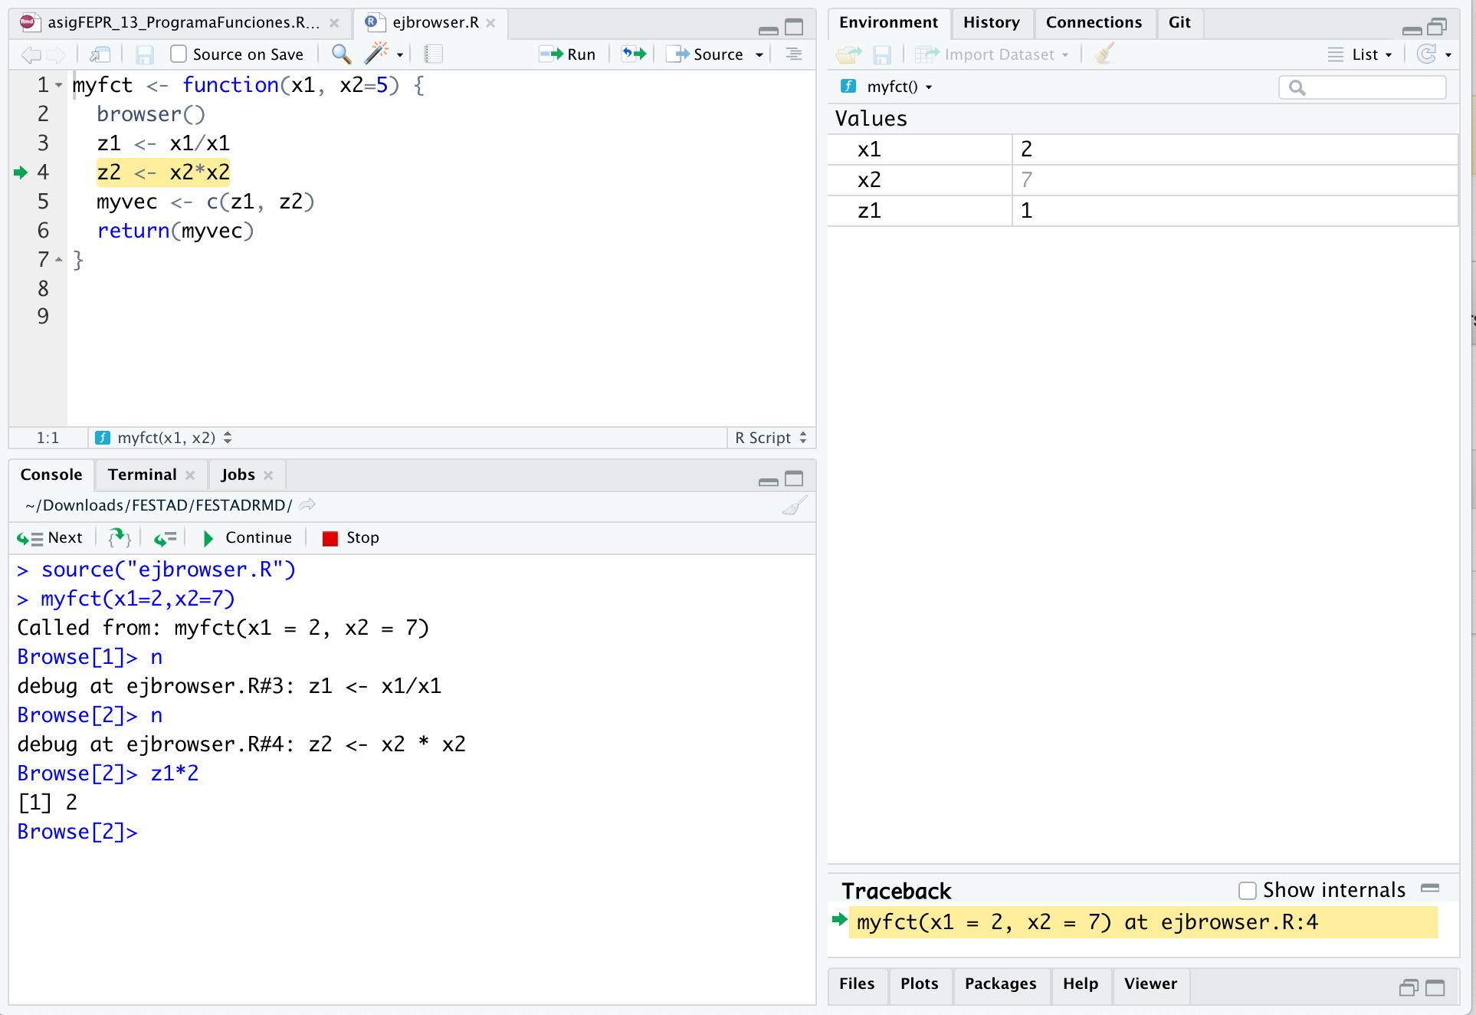The width and height of the screenshot is (1476, 1015).
Task: Click the Help tab
Action: pyautogui.click(x=1080, y=984)
